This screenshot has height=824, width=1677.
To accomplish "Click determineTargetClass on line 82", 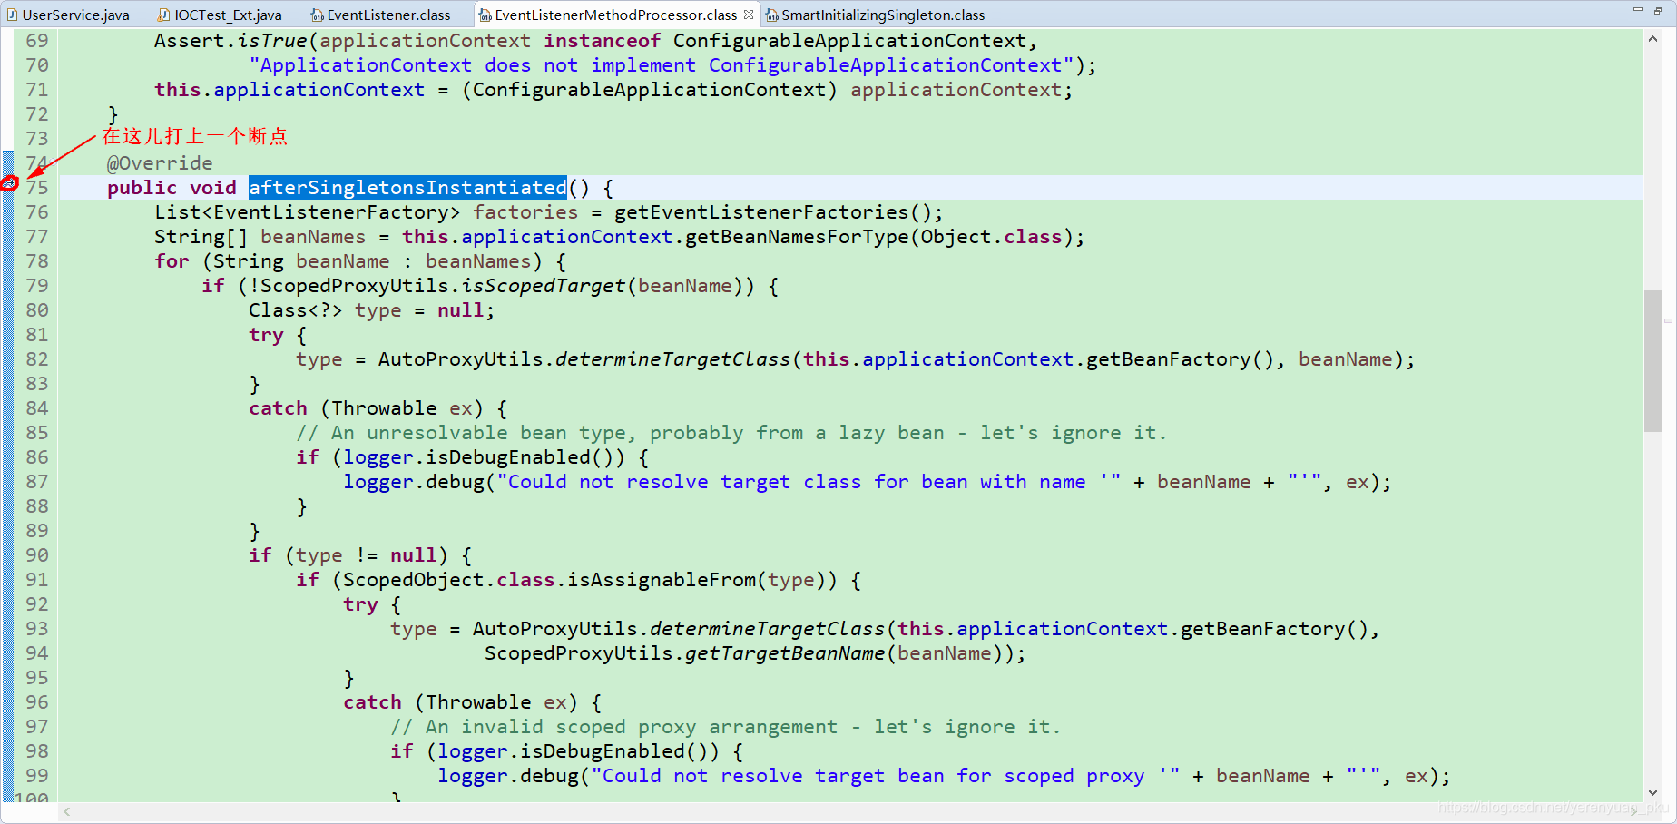I will point(672,359).
